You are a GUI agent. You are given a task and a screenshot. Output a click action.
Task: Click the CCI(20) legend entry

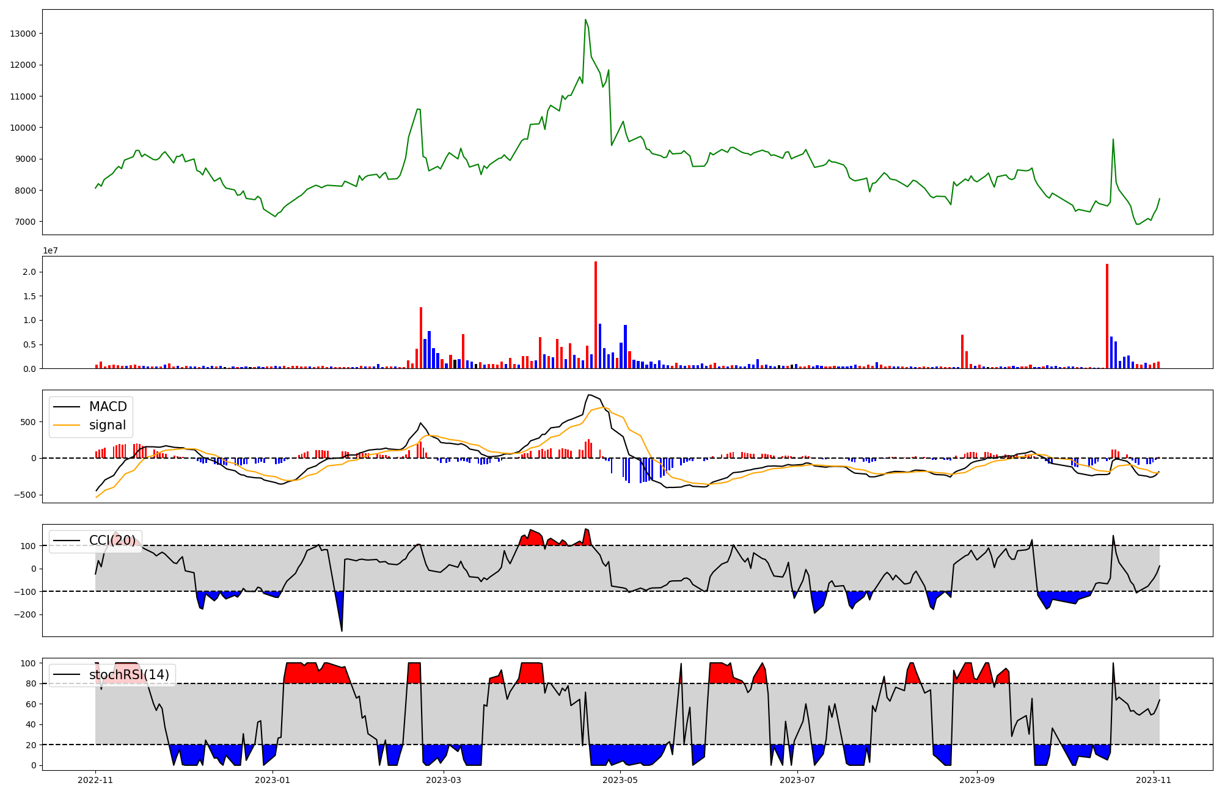[x=112, y=541]
